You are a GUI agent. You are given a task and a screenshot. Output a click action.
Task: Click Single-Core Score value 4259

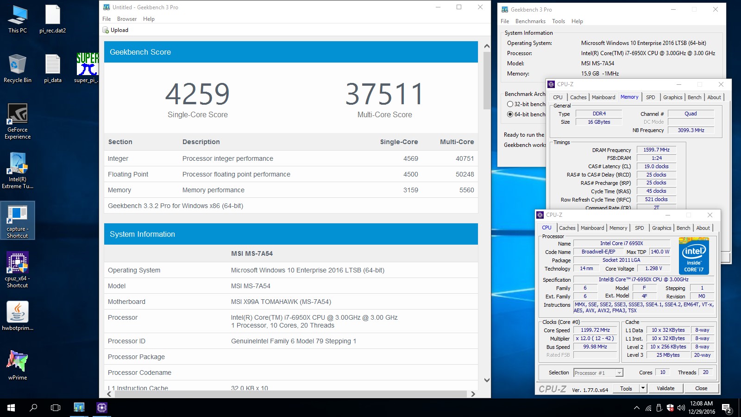click(198, 94)
